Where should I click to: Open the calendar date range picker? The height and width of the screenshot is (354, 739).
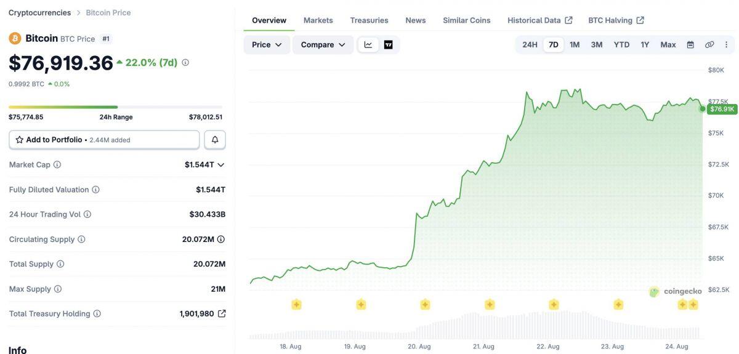tap(690, 44)
